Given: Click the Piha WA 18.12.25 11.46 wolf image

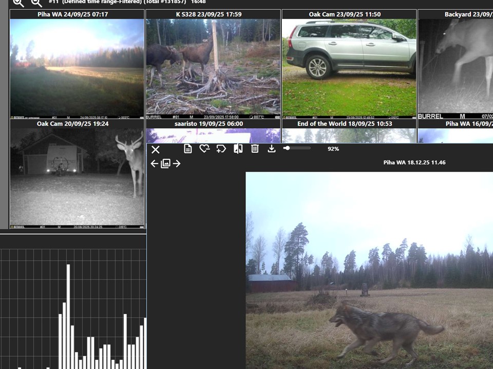Looking at the screenshot, I should click(369, 270).
